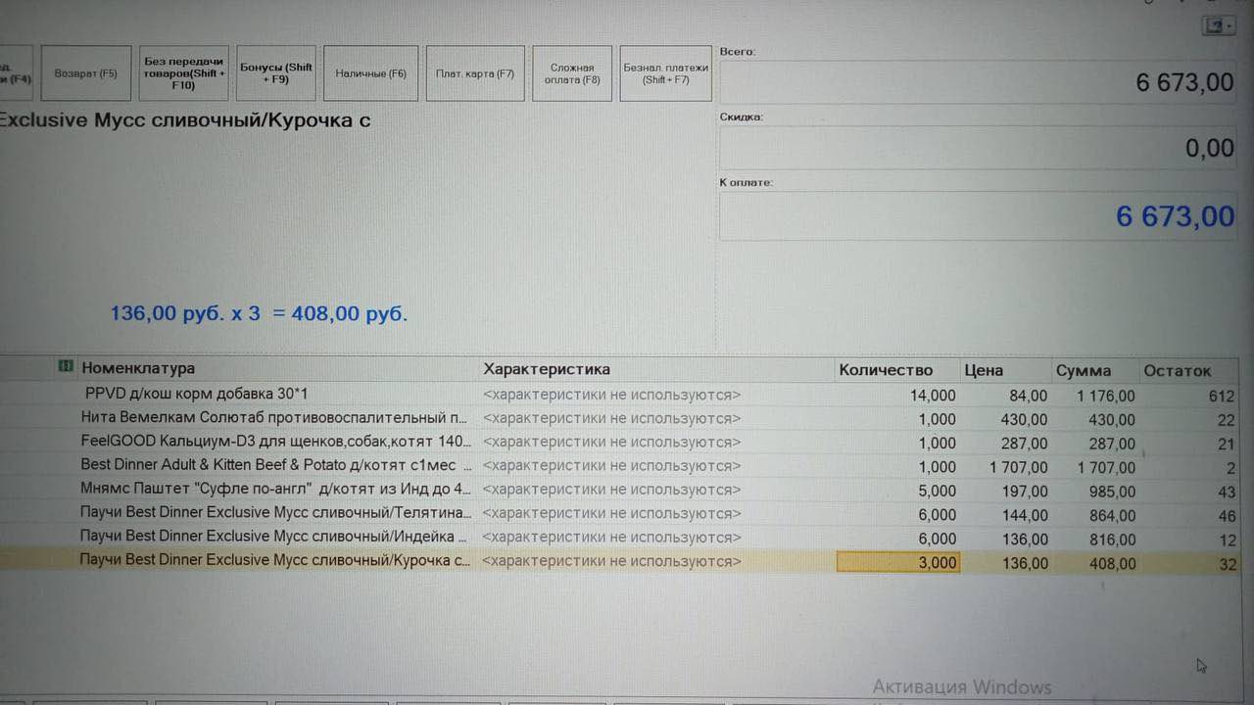Viewport: 1254px width, 705px height.
Task: Select FeelGOOD Кальциум-D3 item row
Action: pyautogui.click(x=275, y=442)
